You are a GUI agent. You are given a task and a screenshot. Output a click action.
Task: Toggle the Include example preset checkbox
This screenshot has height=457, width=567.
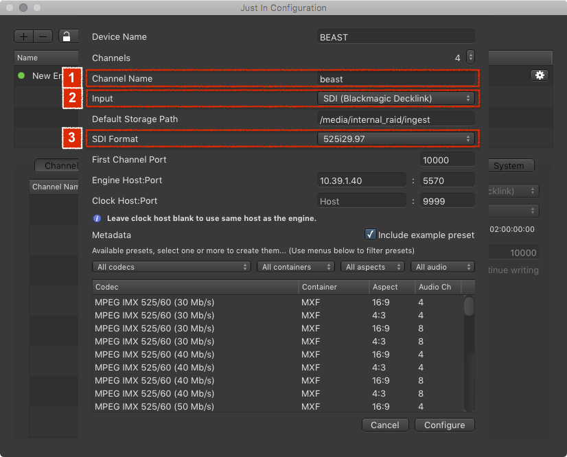click(370, 235)
